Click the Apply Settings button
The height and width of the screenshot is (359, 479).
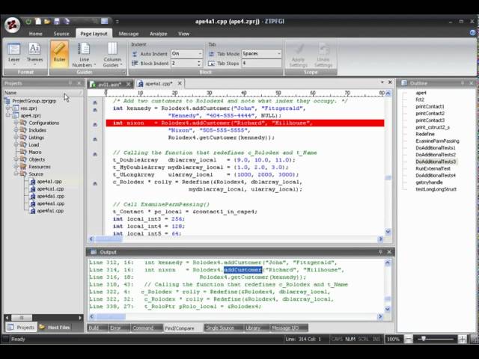click(x=298, y=55)
